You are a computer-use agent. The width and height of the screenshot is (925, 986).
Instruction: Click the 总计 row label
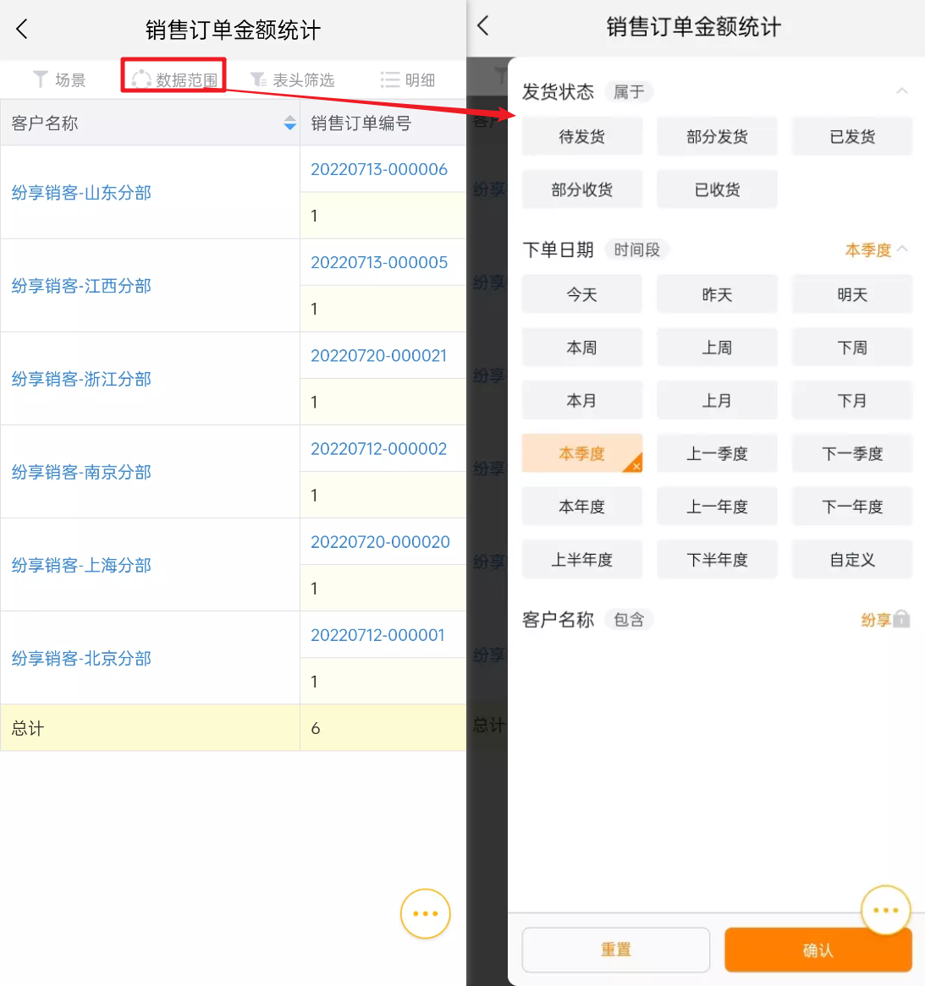(x=28, y=728)
